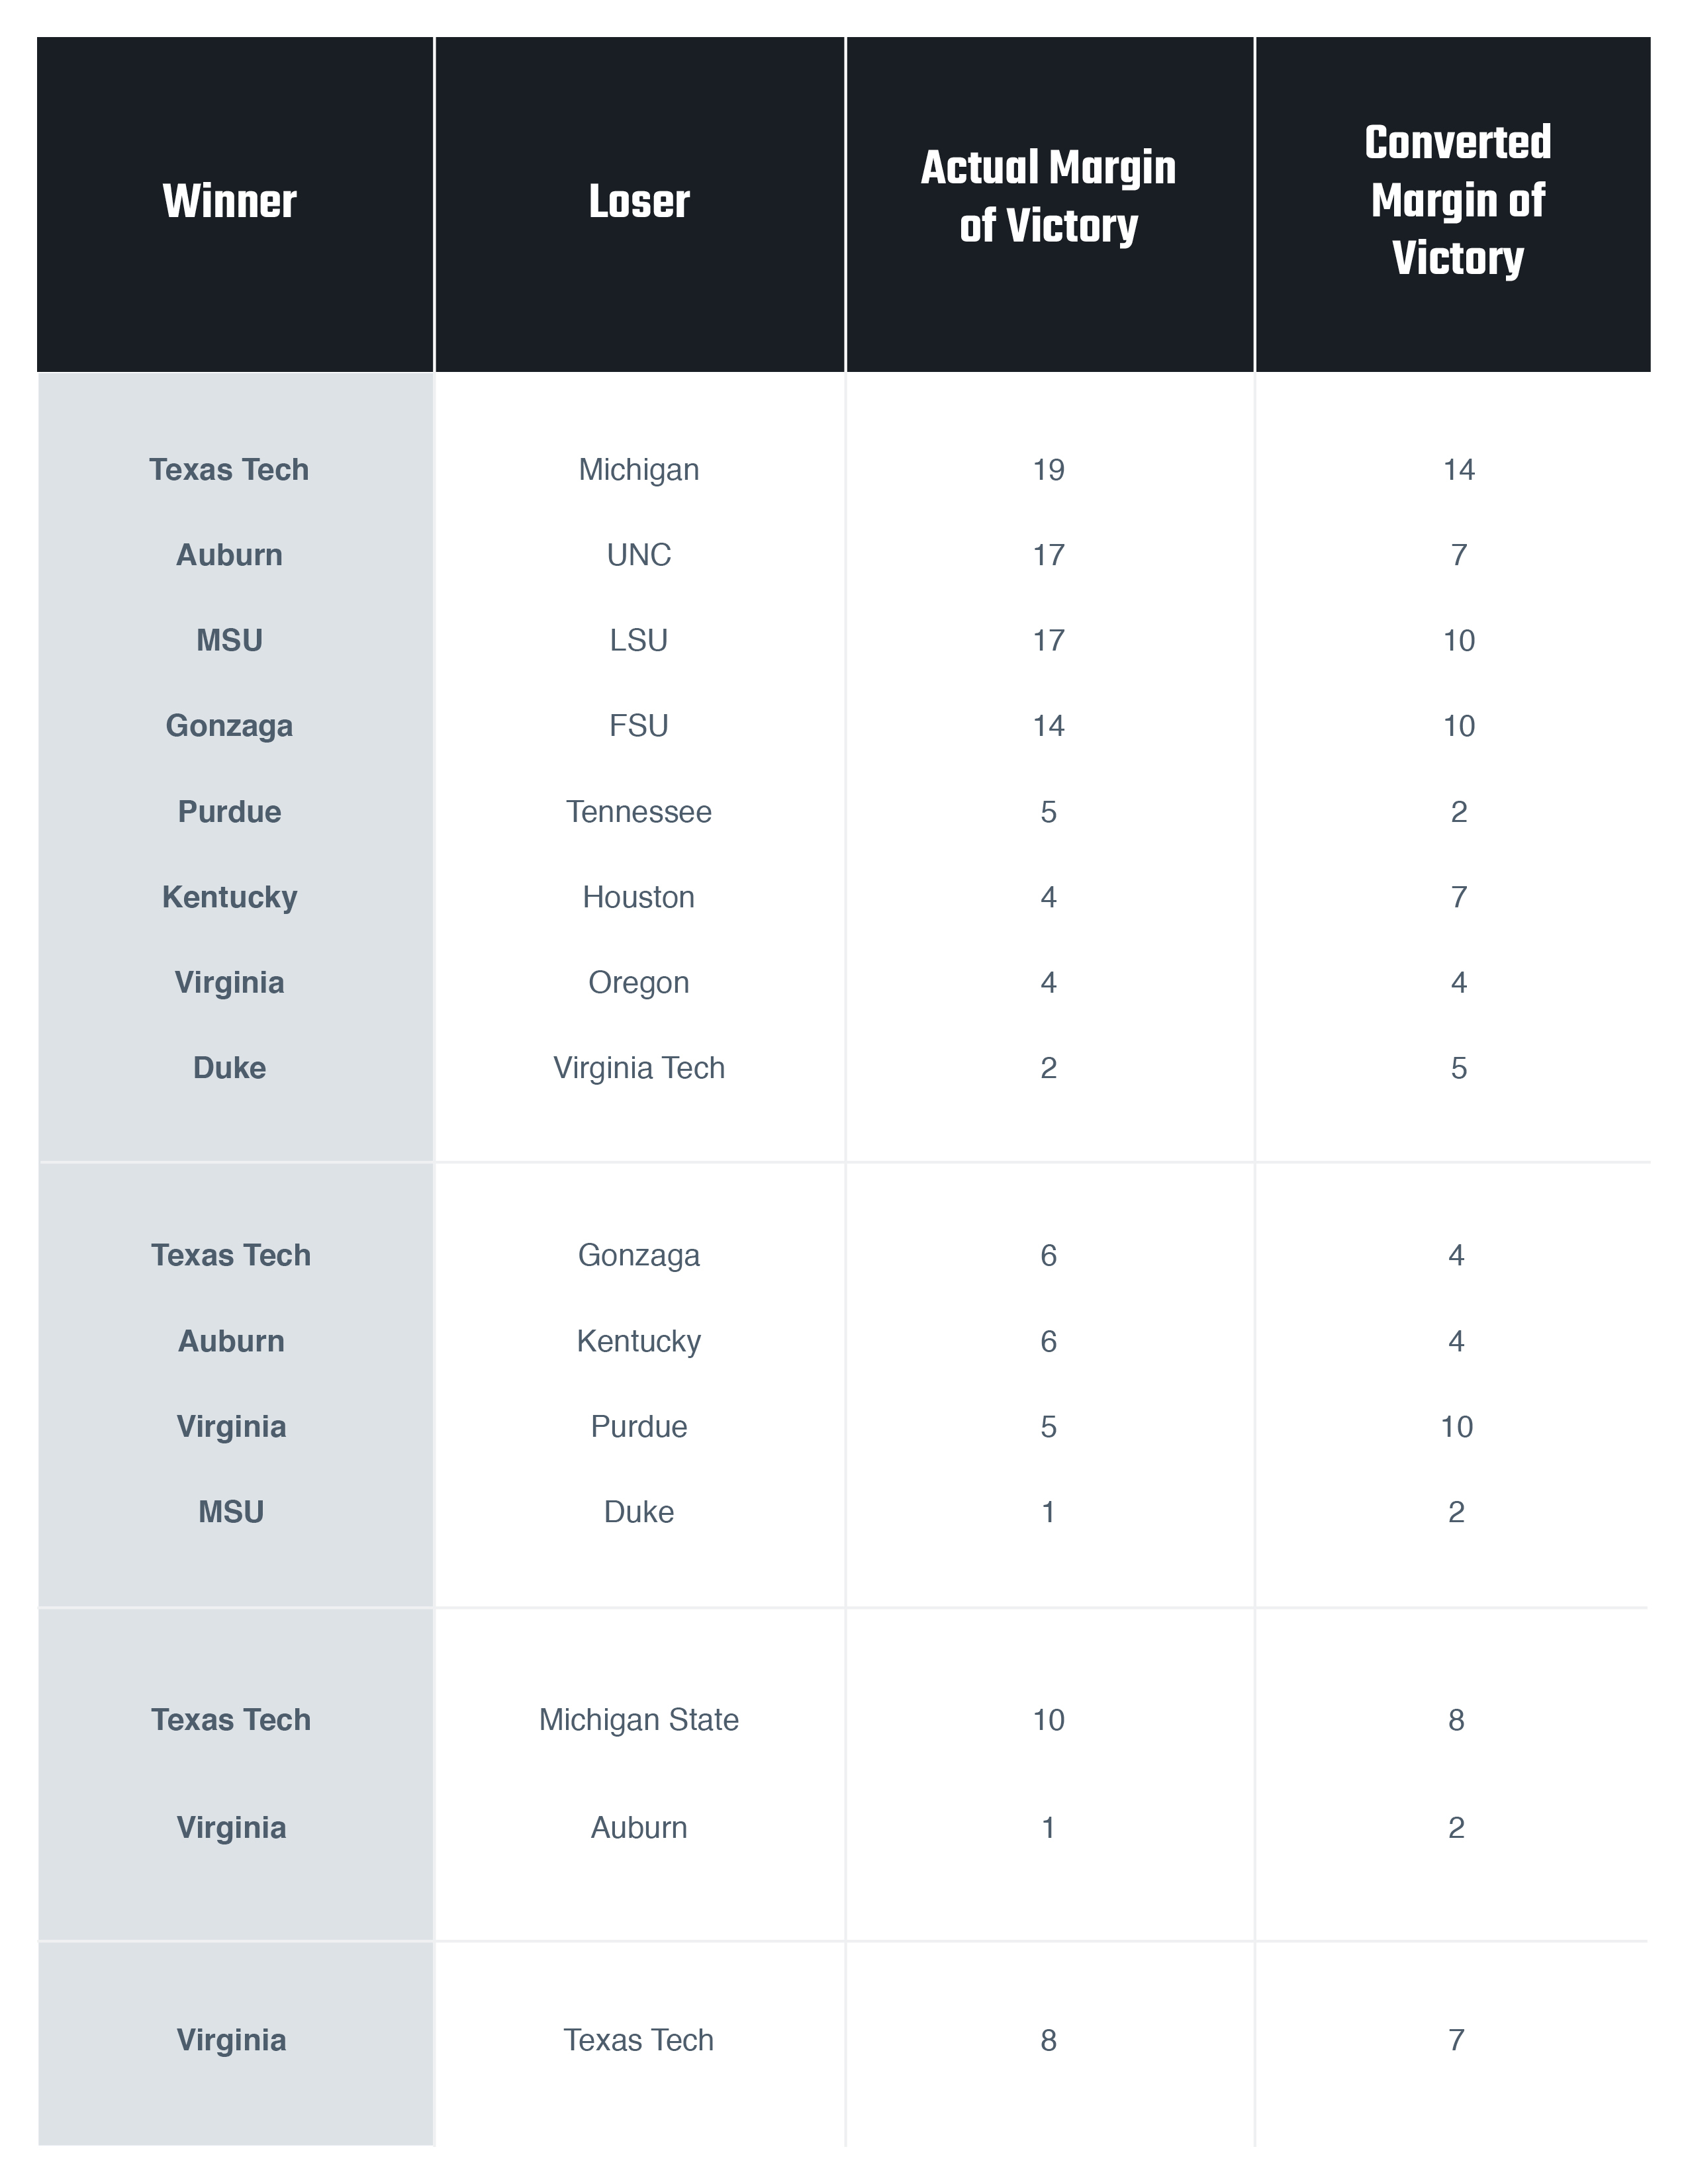Click the Loser column header
Image resolution: width=1688 pixels, height=2184 pixels.
(x=639, y=201)
